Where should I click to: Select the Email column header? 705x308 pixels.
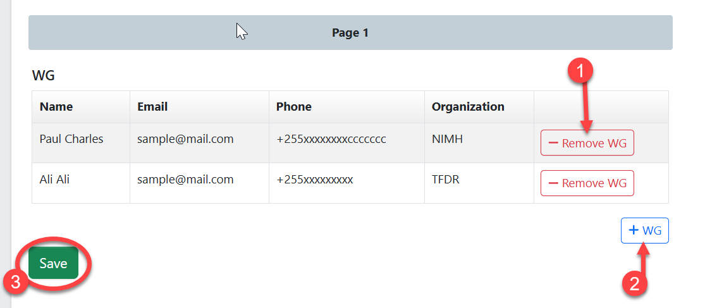click(x=152, y=106)
